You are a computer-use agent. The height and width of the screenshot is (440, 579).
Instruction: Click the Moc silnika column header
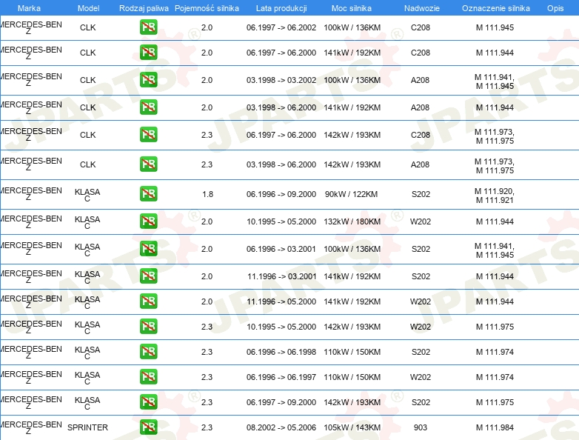coord(352,8)
